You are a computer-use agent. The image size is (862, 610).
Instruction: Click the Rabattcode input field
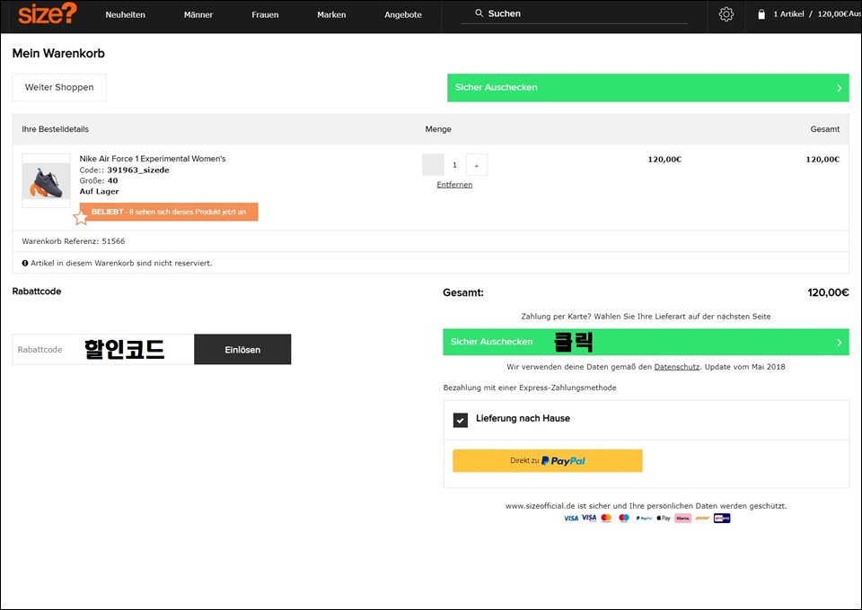102,349
